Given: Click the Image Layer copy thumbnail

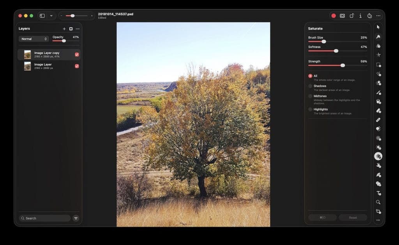Looking at the screenshot, I should click(x=28, y=55).
